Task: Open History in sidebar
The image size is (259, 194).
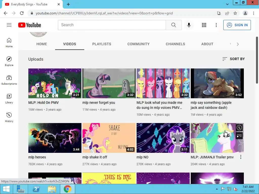Action: [x=9, y=117]
